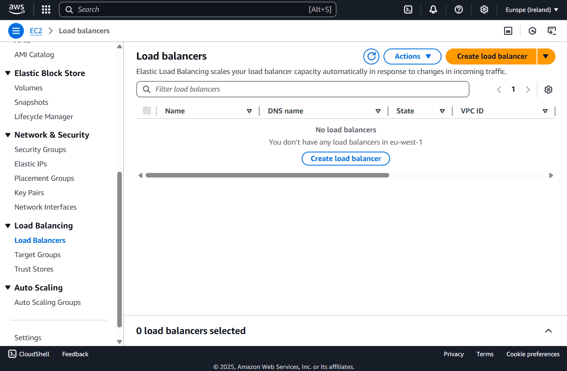Open Volumes in the sidebar
The width and height of the screenshot is (567, 371).
28,88
